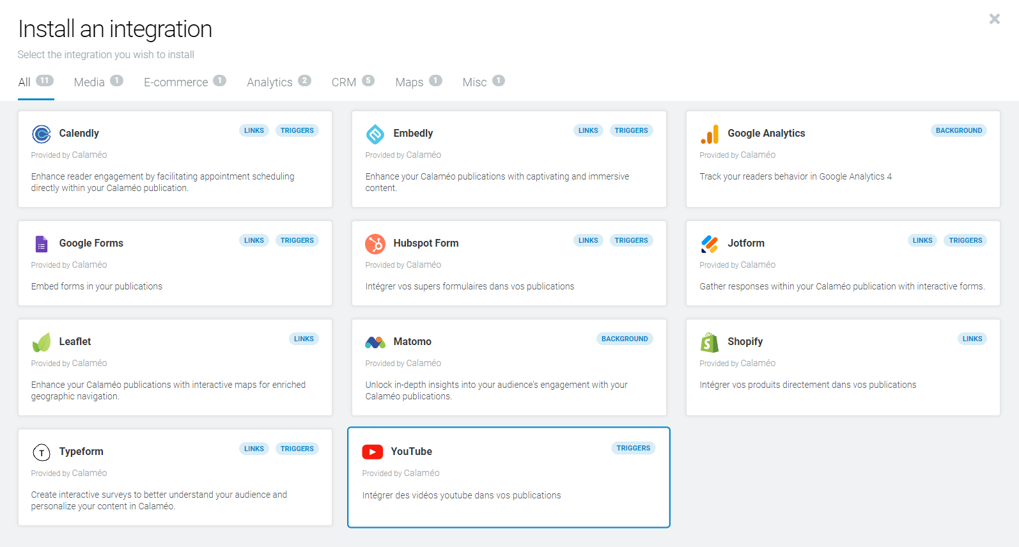Click the Shopify bag icon
Image resolution: width=1019 pixels, height=547 pixels.
tap(710, 343)
